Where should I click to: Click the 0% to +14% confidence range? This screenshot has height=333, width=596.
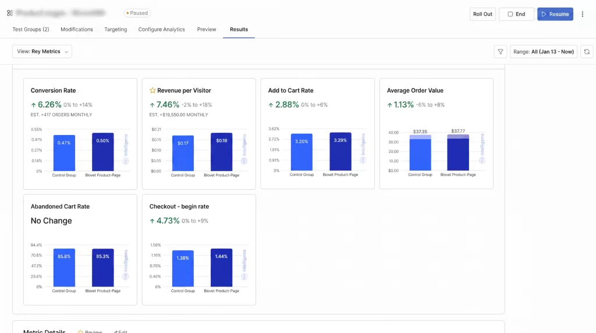(78, 105)
